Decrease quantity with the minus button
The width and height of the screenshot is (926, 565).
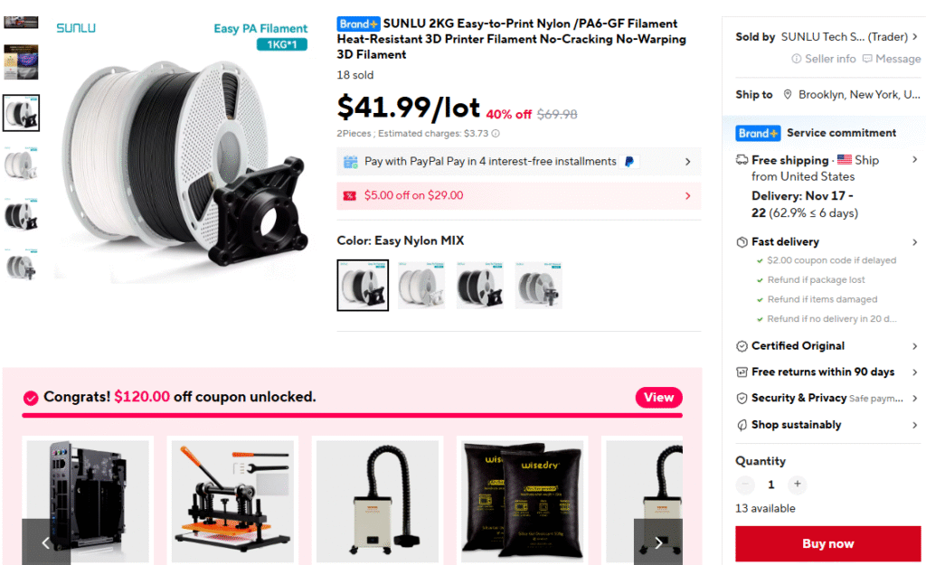pos(745,485)
